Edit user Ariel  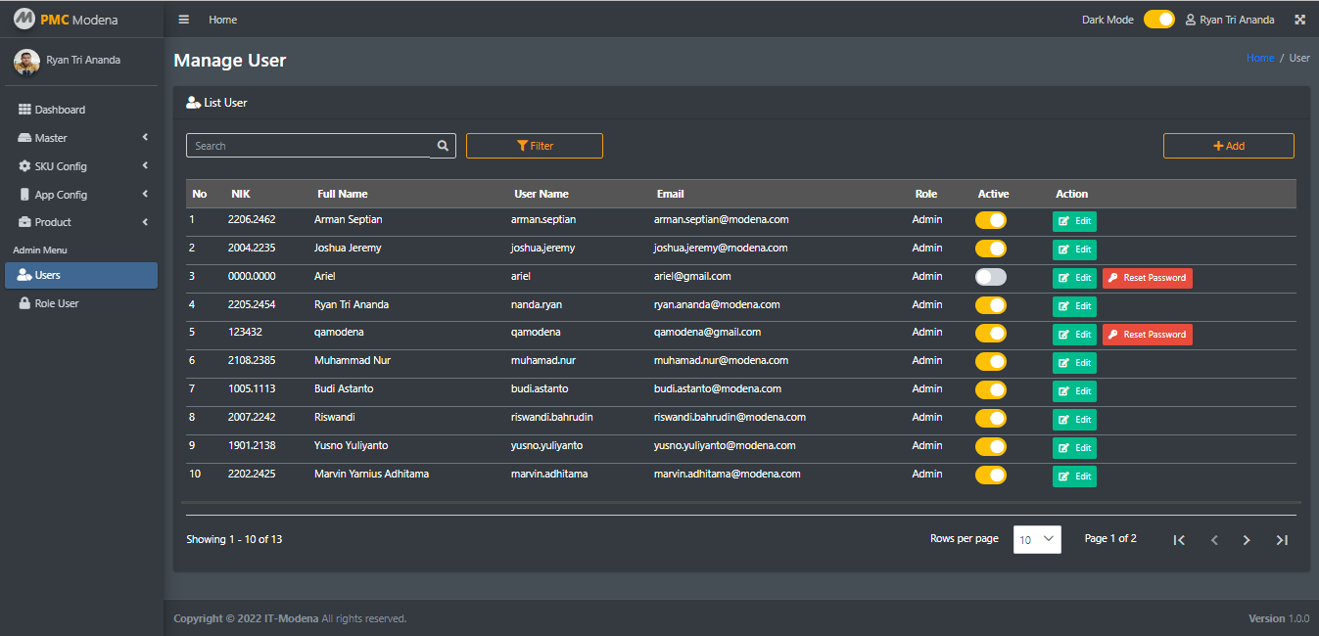[1074, 278]
